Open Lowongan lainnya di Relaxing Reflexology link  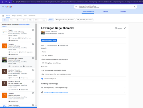pyautogui.click(x=56, y=88)
